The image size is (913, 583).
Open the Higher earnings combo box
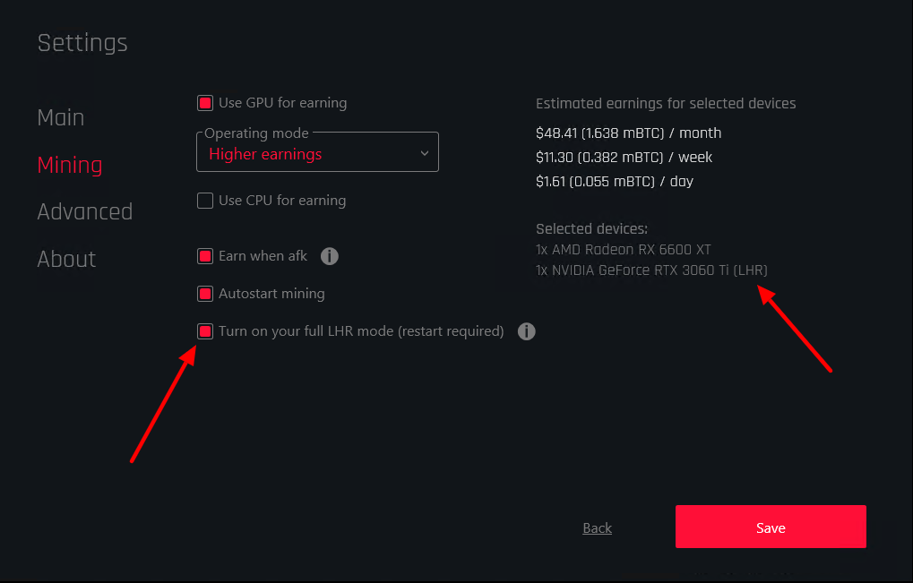[x=317, y=152]
